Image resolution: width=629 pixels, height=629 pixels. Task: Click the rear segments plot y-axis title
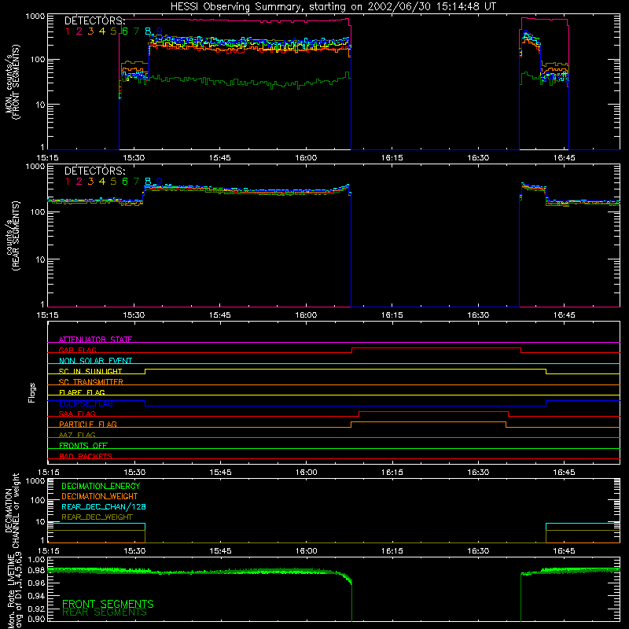pyautogui.click(x=12, y=236)
